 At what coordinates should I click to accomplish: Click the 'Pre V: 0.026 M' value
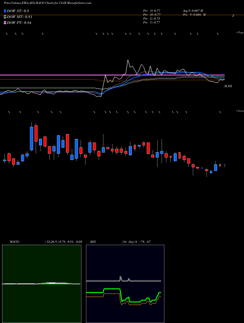coord(194,15)
